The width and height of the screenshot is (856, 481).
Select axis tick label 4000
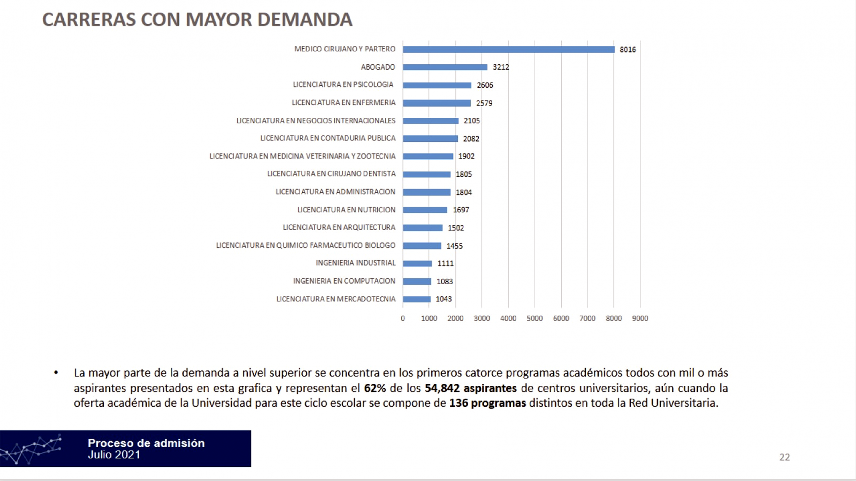pyautogui.click(x=508, y=319)
